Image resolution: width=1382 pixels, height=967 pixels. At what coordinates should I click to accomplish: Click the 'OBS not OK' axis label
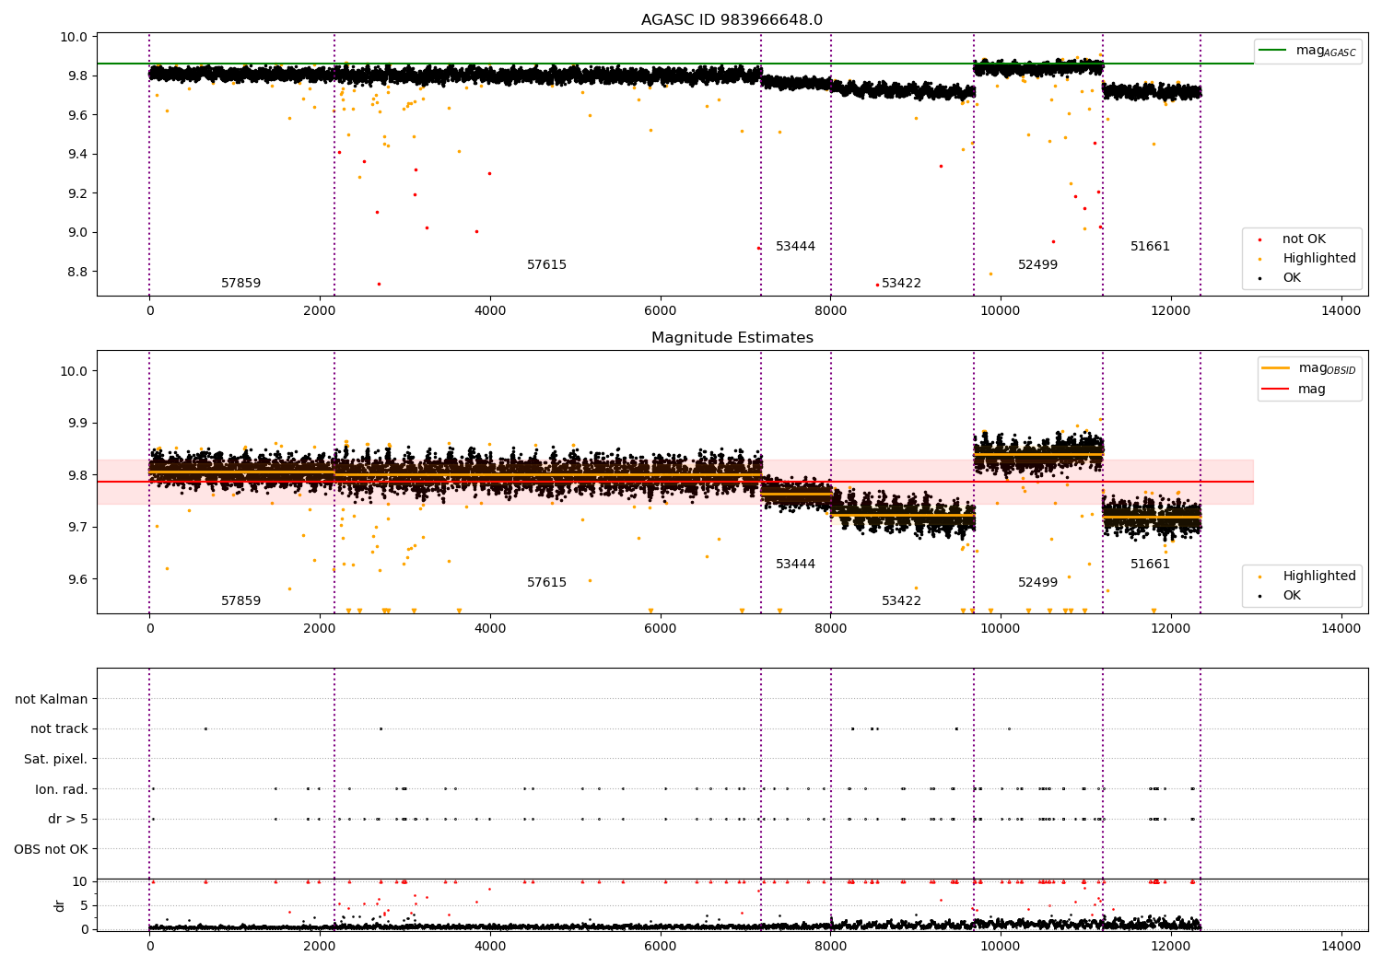(x=52, y=850)
